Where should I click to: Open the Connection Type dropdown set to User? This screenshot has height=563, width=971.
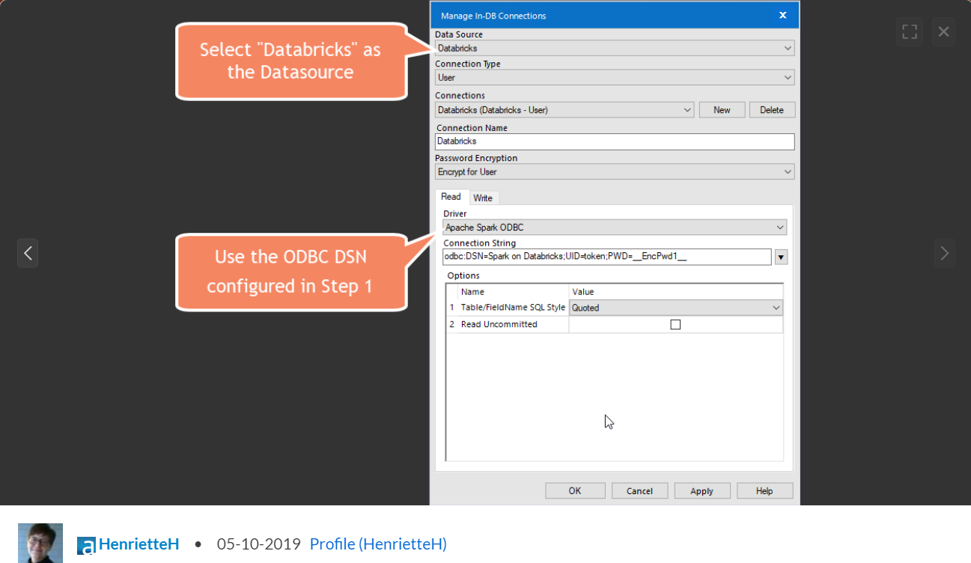788,77
